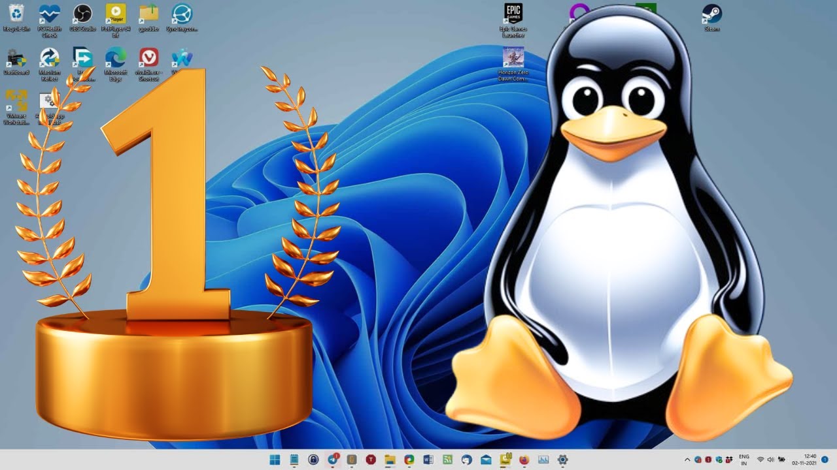Image resolution: width=837 pixels, height=470 pixels.
Task: Open the Recycle Bin desktop icon
Action: (x=16, y=18)
